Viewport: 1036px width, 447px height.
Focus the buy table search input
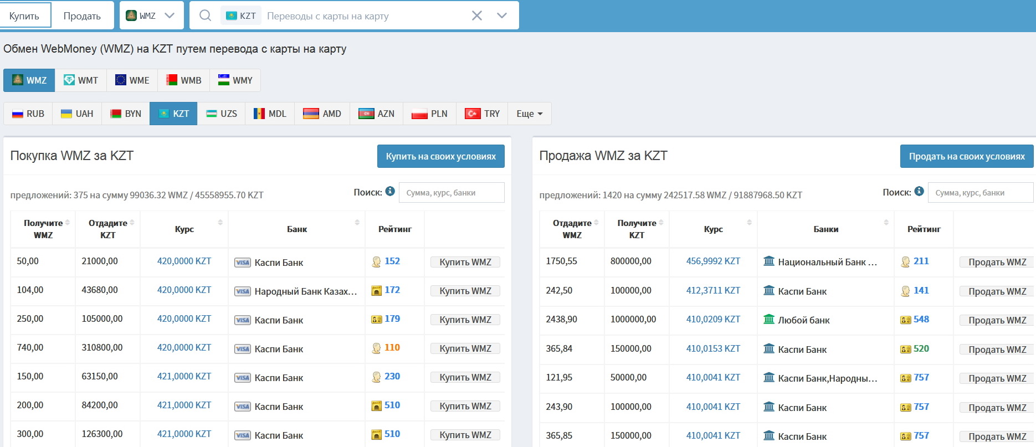pyautogui.click(x=452, y=192)
